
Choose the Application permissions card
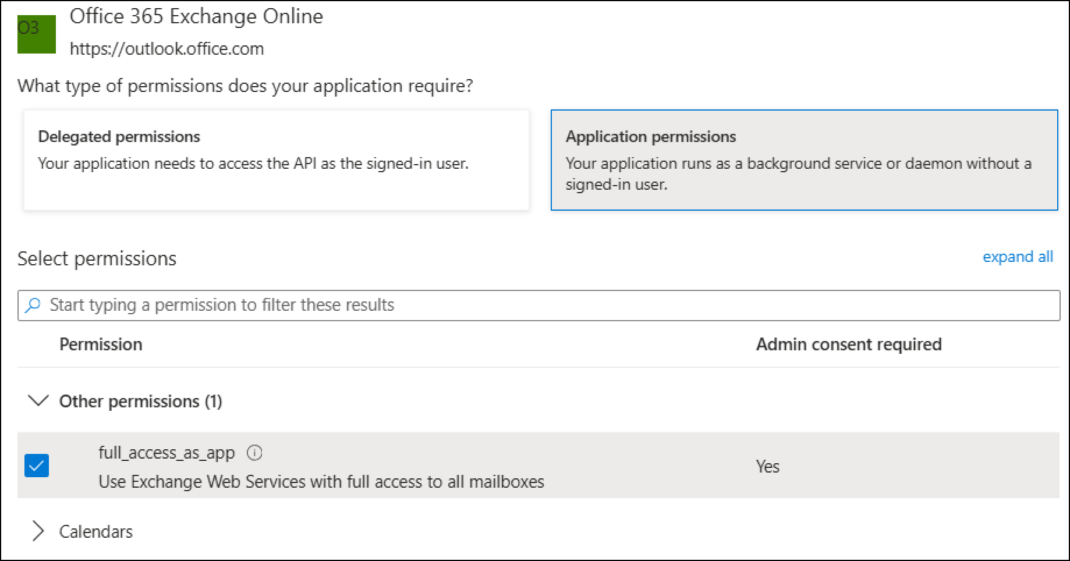point(804,160)
